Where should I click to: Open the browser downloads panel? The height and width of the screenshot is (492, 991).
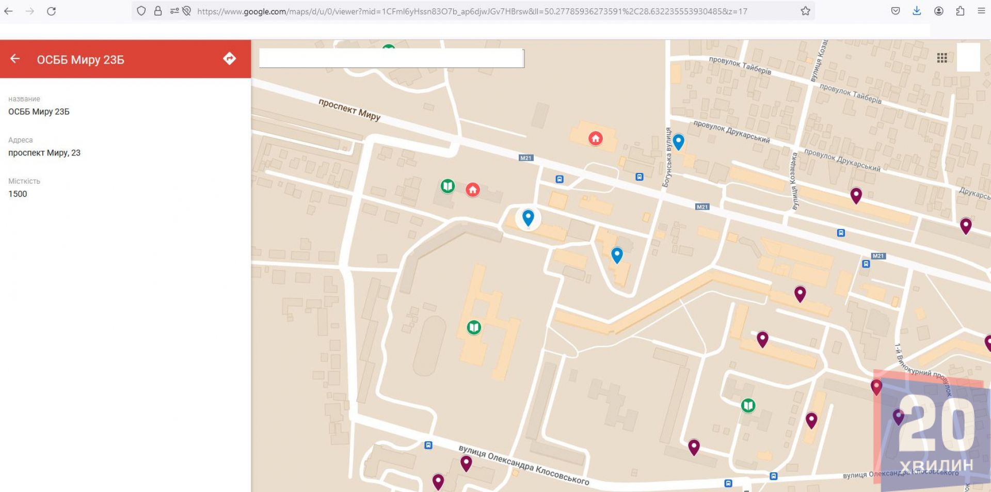(917, 11)
